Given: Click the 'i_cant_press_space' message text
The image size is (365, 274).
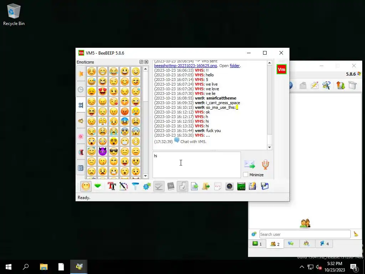Looking at the screenshot, I should (x=223, y=103).
